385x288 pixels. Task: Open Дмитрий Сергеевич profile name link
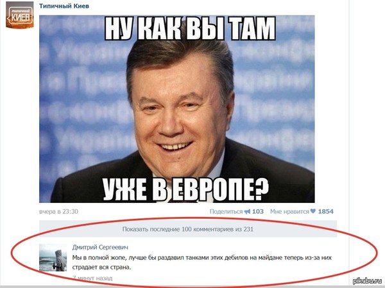[100, 247]
